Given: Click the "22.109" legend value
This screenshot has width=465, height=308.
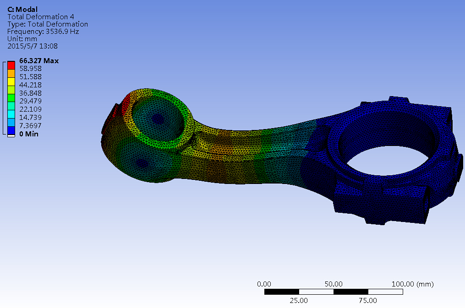Looking at the screenshot, I should coord(30,109).
